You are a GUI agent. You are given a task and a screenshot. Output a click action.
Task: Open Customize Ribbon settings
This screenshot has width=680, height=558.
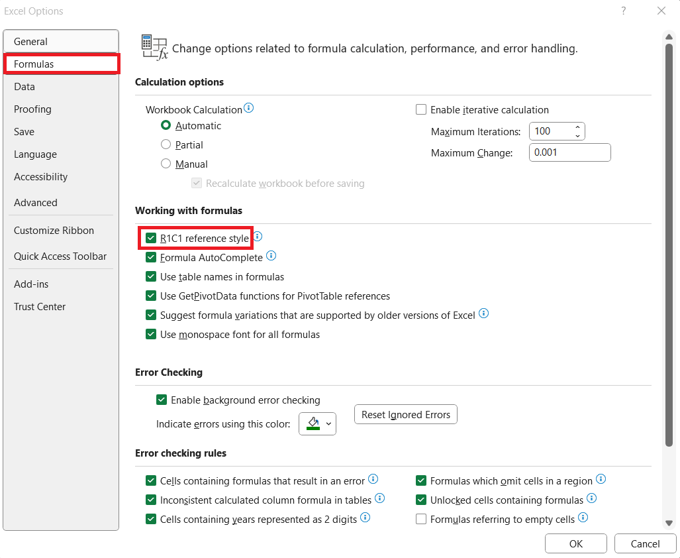[61, 231]
